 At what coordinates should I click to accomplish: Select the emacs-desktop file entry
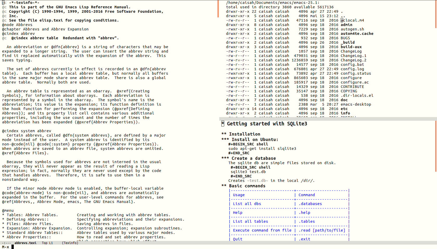tap(356, 104)
